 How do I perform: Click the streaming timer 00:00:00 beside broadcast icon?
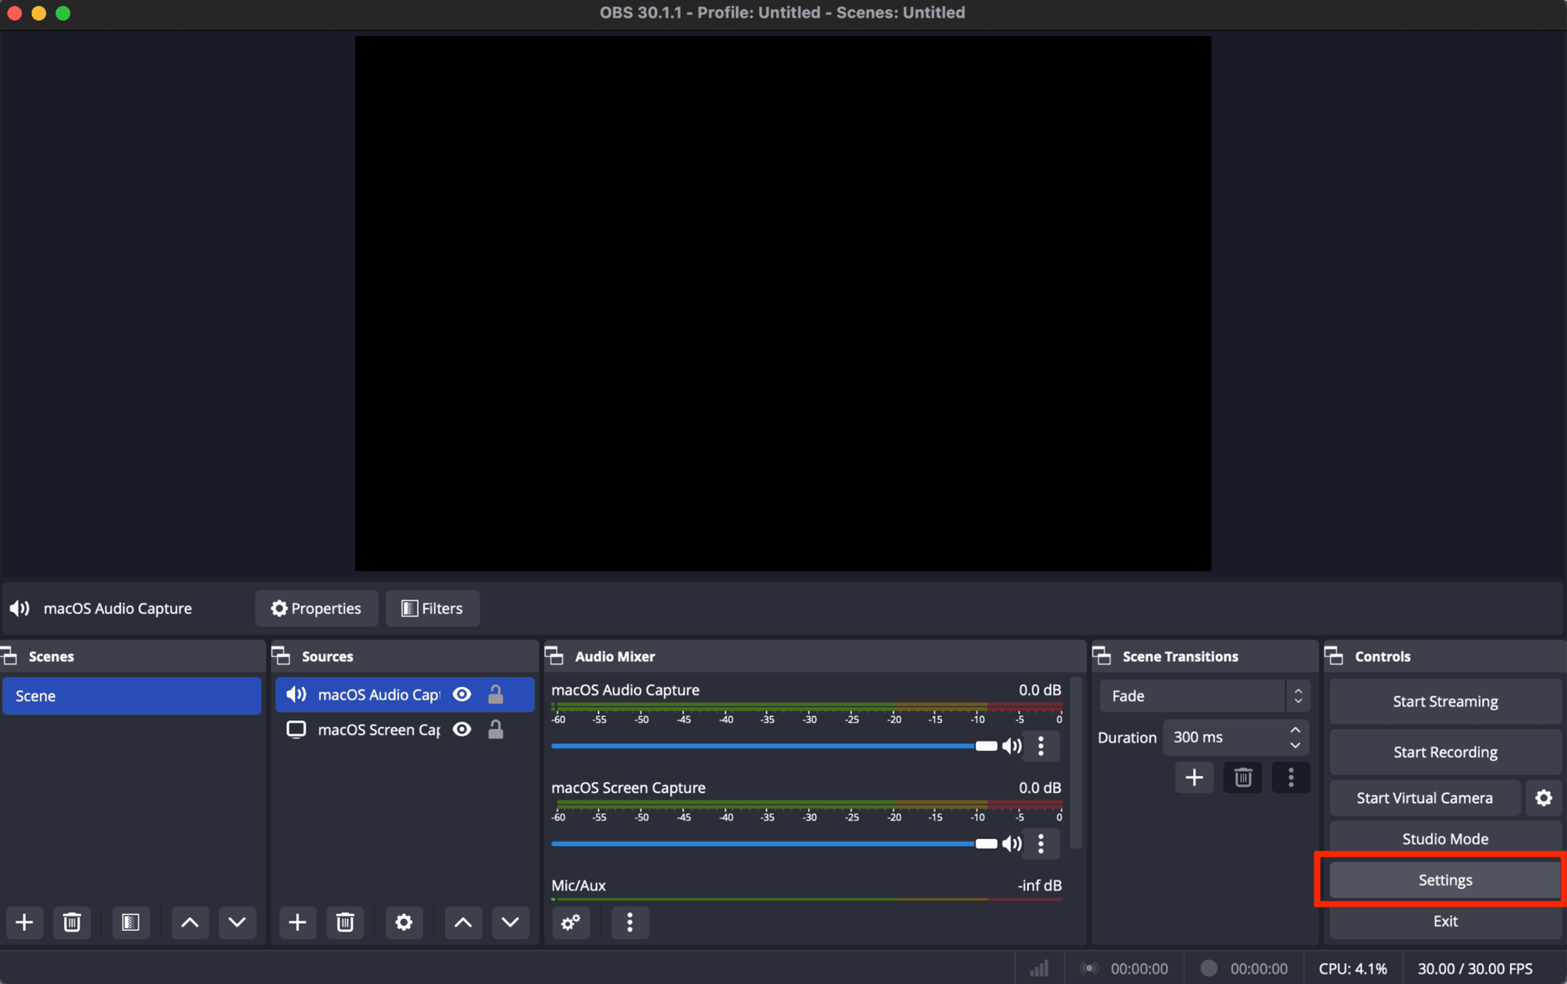pos(1139,968)
